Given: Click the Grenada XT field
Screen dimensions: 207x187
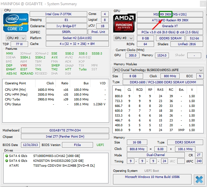Looking at the screenshot, I should point(170,26).
